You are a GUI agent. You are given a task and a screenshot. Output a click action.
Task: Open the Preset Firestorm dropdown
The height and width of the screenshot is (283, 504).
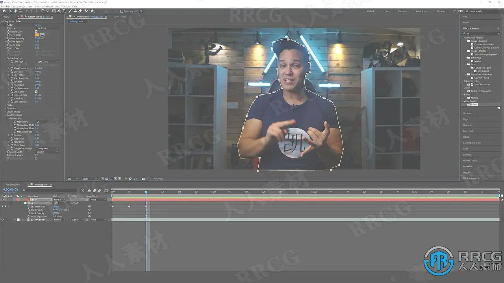tap(47, 28)
